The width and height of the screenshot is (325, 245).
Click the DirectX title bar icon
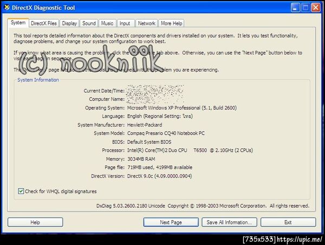pos(6,8)
